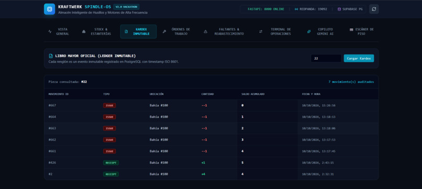Open the Terminal de Operaciones tab

[276, 31]
